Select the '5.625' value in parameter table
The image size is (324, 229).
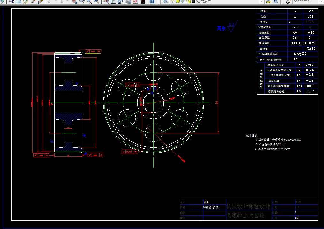(x=311, y=48)
